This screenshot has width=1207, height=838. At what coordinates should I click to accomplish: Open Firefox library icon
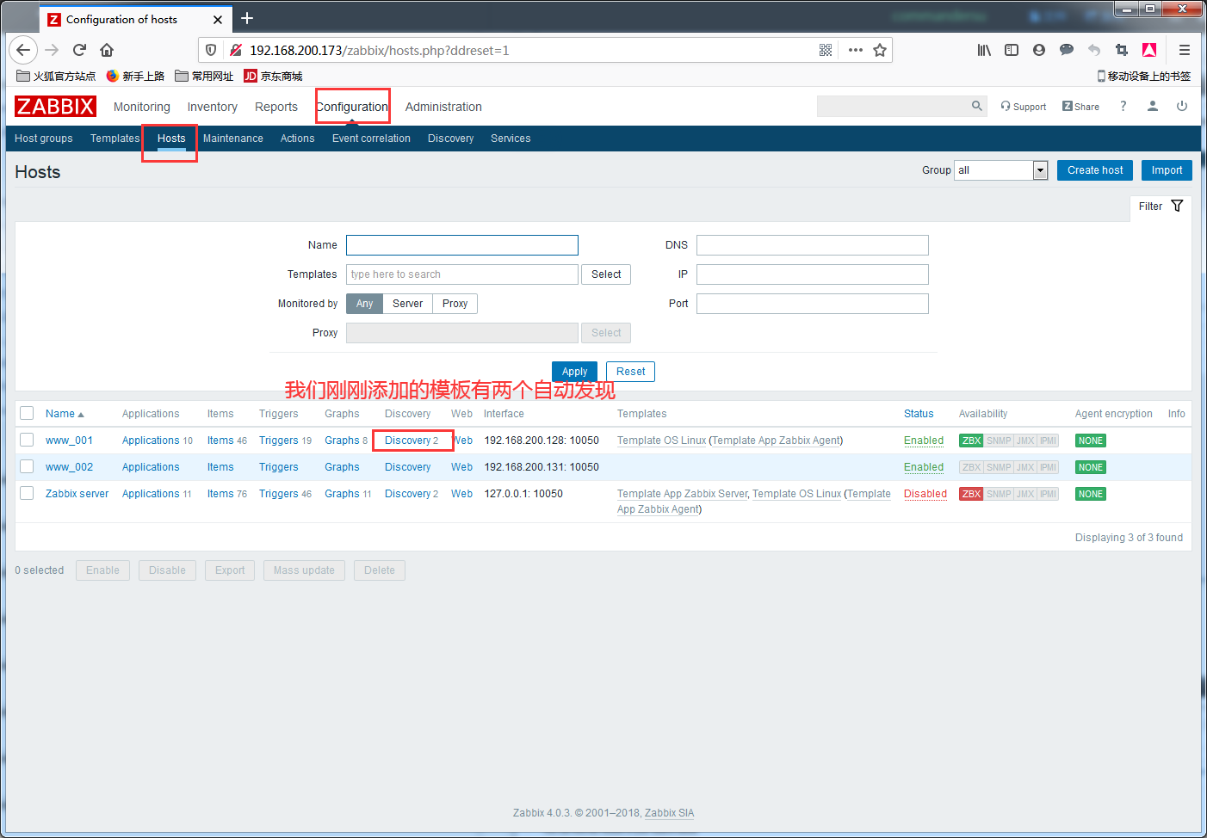(x=984, y=50)
